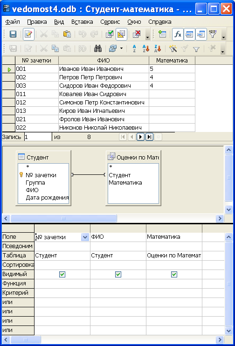Image resolution: width=235 pixels, height=346 pixels.
Task: Click the table pane horizontal scrollbar thumb
Action: [63, 218]
